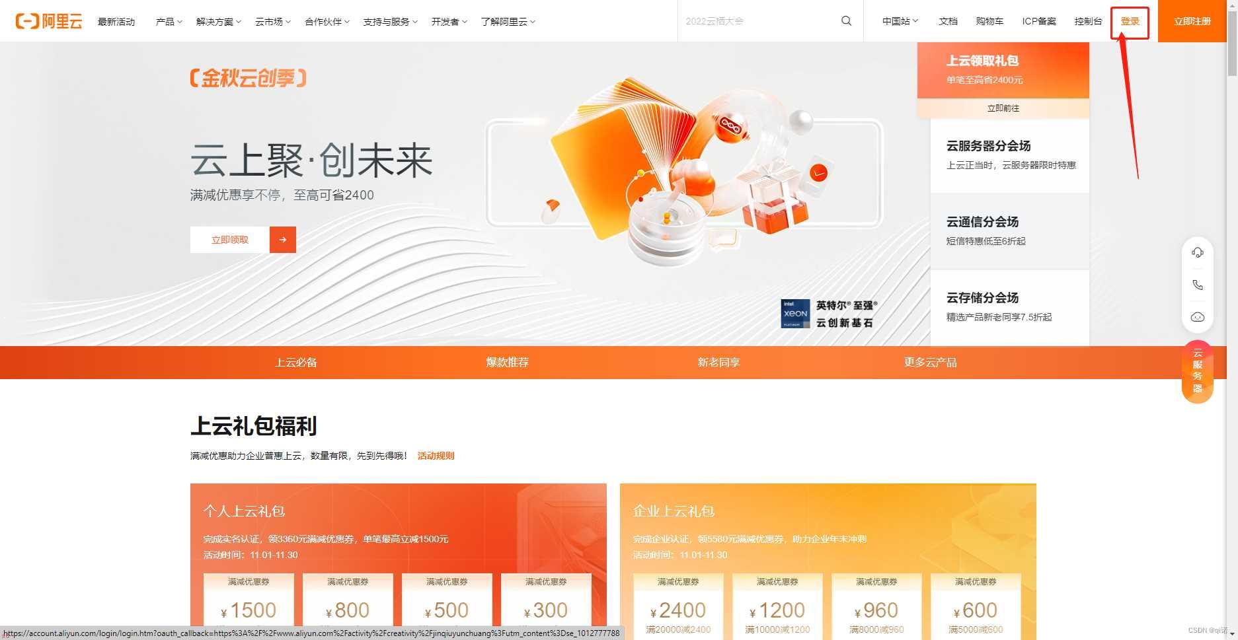Open 最新活动 in the top navigation
The image size is (1238, 640).
click(x=116, y=22)
